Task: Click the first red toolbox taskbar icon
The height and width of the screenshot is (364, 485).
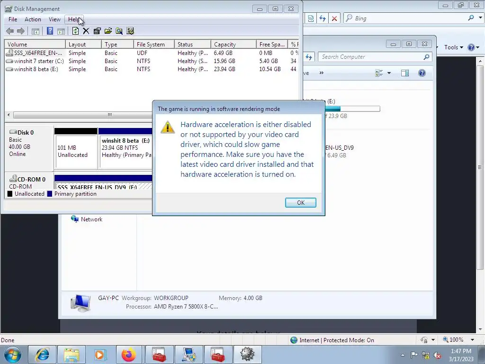Action: 159,355
